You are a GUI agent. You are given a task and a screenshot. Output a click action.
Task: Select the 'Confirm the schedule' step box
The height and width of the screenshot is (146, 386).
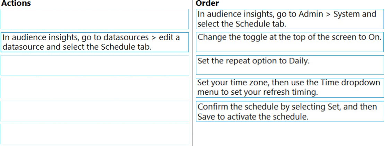click(290, 112)
